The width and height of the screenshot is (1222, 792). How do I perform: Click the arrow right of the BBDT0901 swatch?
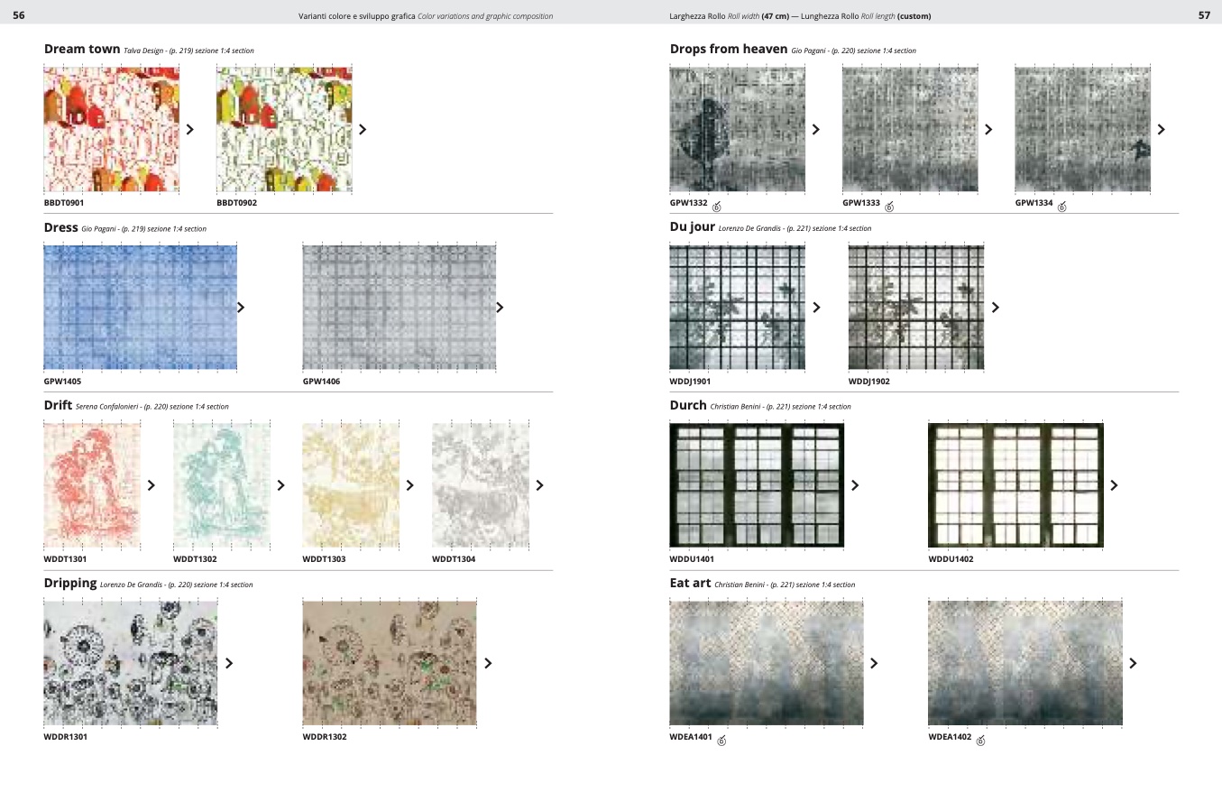(190, 130)
